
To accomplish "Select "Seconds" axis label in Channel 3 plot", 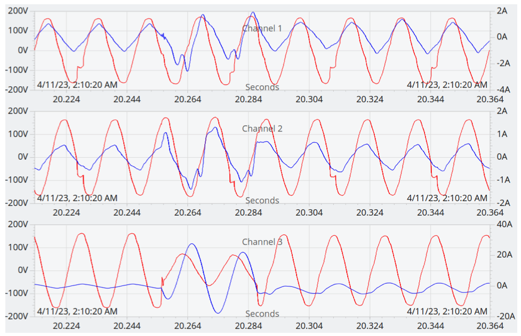I will (262, 314).
